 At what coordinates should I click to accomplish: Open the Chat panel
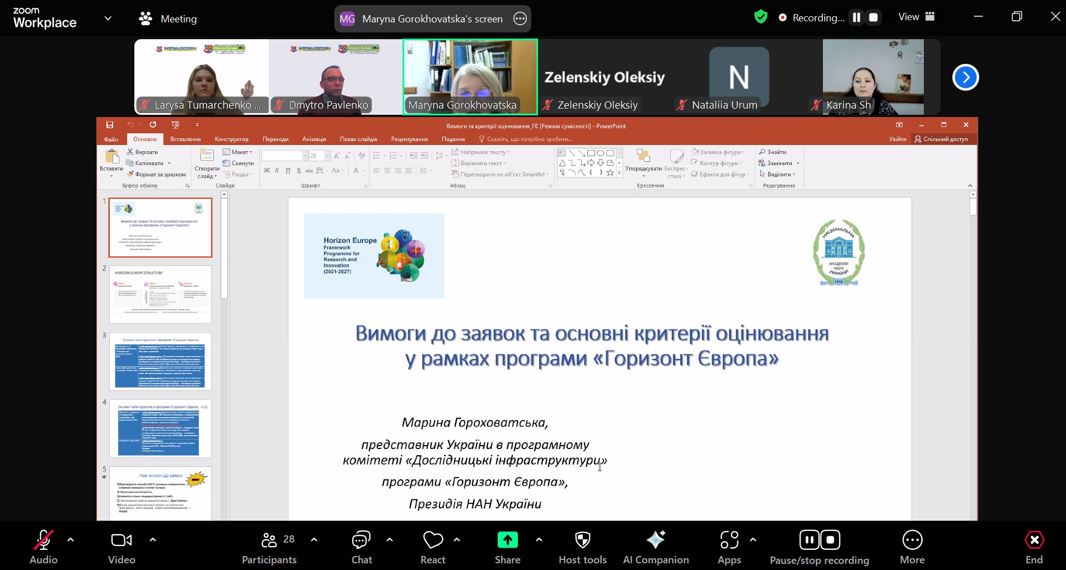click(x=361, y=541)
